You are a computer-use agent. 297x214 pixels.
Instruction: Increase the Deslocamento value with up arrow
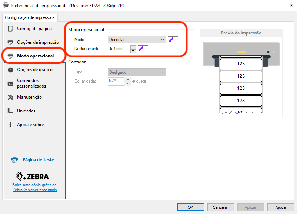point(133,47)
